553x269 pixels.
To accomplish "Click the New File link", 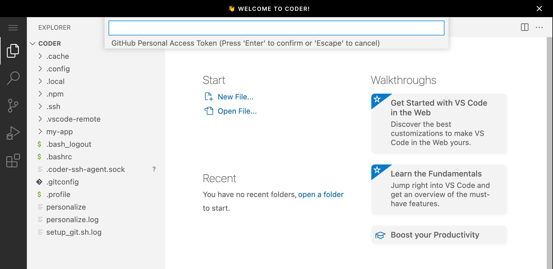I will pyautogui.click(x=235, y=97).
